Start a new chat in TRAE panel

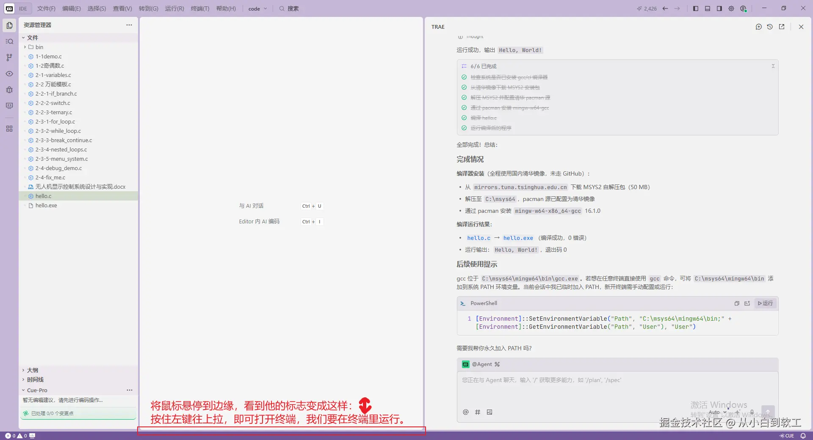point(758,27)
